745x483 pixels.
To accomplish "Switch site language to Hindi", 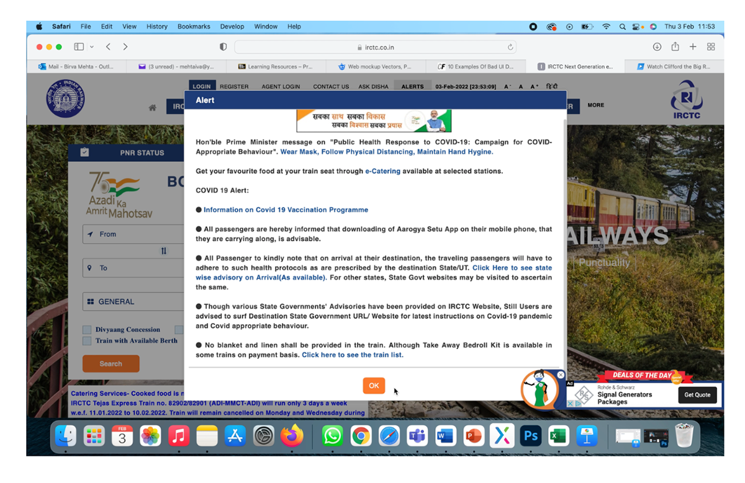I will coord(551,87).
